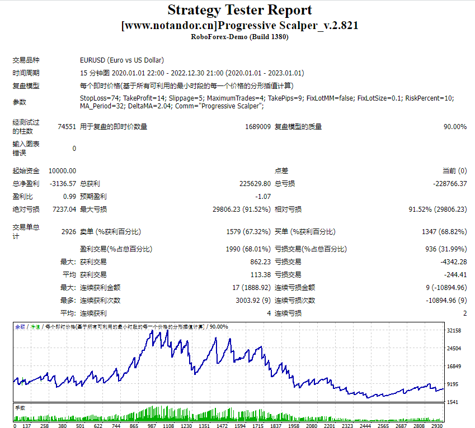Click the 手数 panel label

pos(20,408)
